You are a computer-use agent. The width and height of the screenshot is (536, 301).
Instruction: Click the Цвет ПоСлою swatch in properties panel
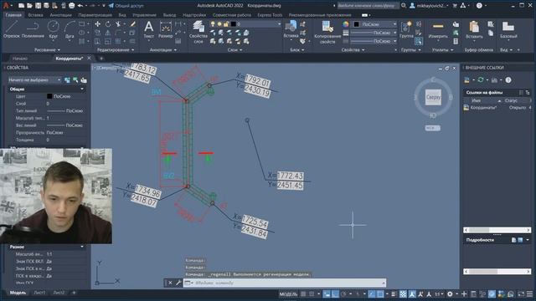pyautogui.click(x=49, y=96)
